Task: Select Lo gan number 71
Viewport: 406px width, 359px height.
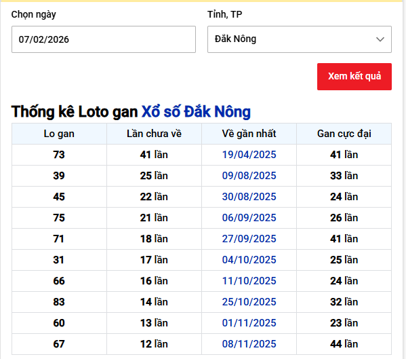Action: tap(59, 239)
